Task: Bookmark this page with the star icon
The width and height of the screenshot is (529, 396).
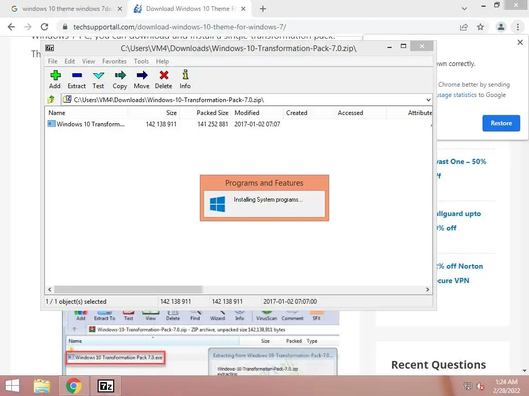Action: (480, 27)
